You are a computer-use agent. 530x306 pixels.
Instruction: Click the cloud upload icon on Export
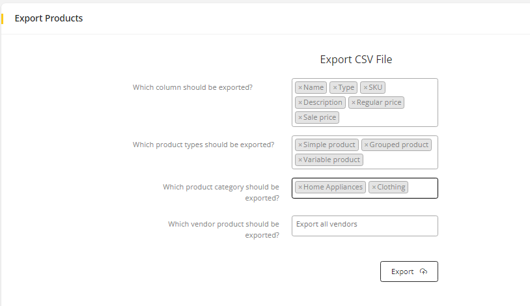coord(423,271)
